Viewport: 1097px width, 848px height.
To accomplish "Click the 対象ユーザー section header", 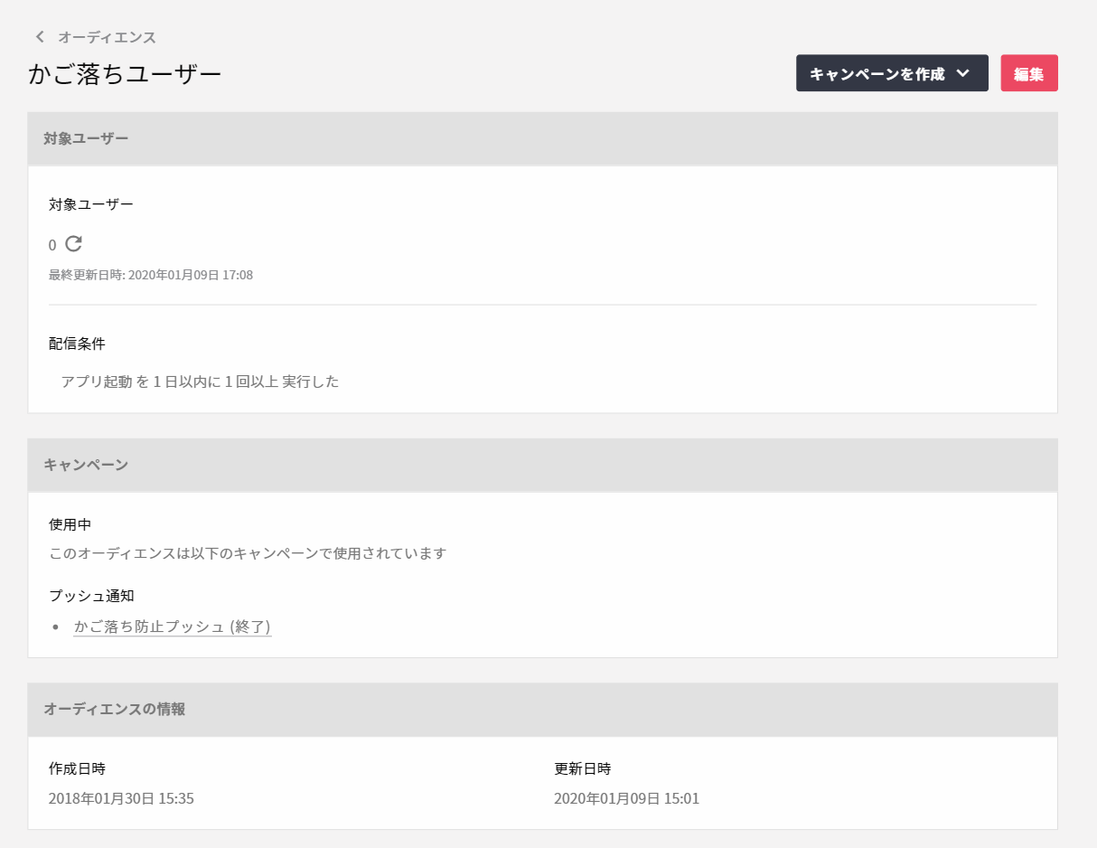I will click(x=542, y=138).
